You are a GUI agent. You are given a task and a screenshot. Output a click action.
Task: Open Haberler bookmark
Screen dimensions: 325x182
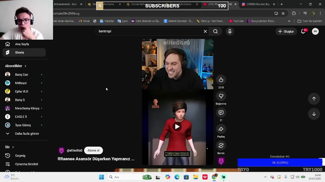[x=107, y=21]
